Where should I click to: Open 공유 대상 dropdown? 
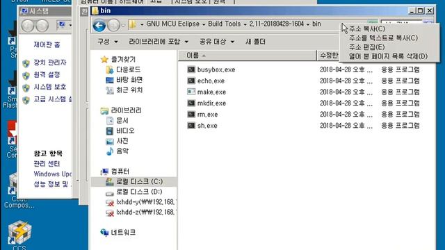tap(217, 42)
